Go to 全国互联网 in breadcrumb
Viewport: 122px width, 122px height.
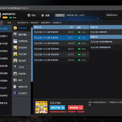coord(45,23)
